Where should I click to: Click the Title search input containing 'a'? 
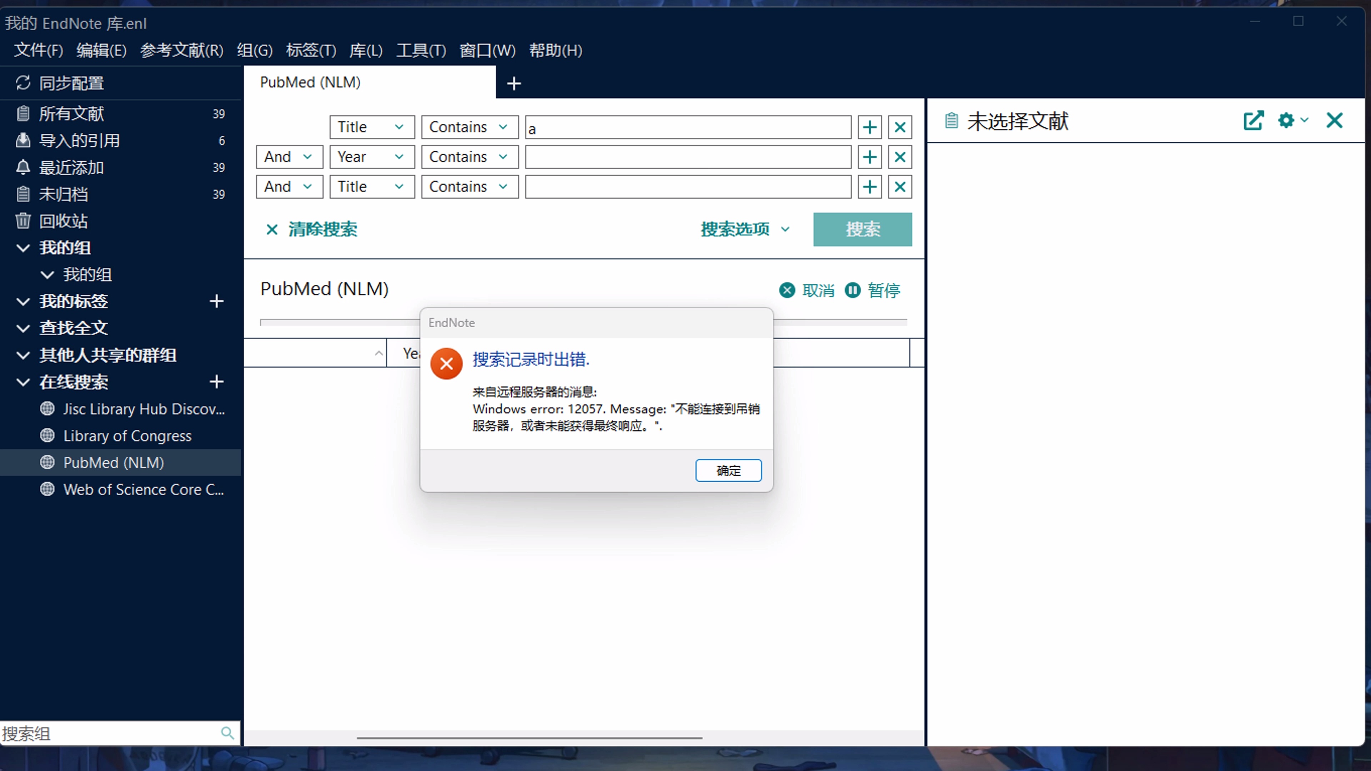tap(687, 127)
